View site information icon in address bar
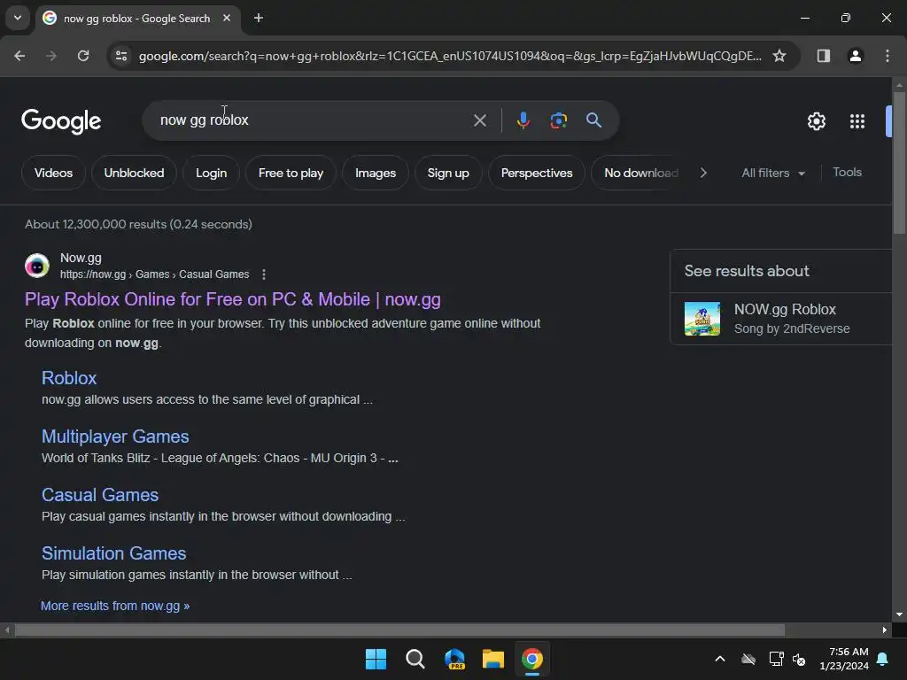This screenshot has width=907, height=680. coord(121,56)
